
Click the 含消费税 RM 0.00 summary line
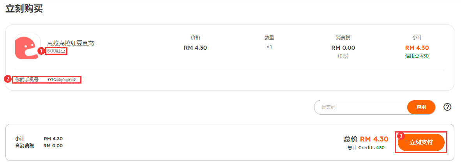point(39,145)
